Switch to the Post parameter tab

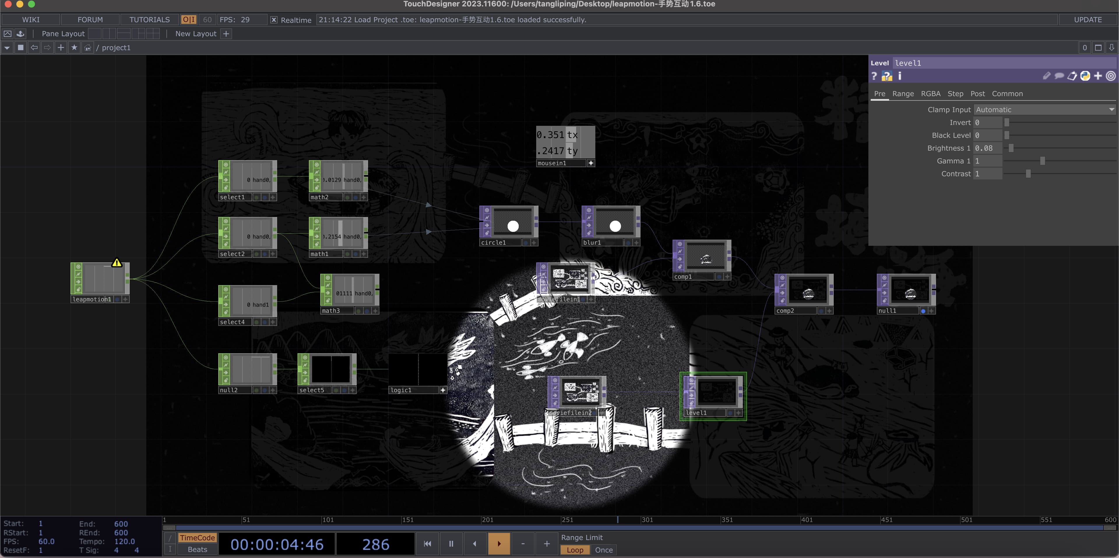click(978, 93)
